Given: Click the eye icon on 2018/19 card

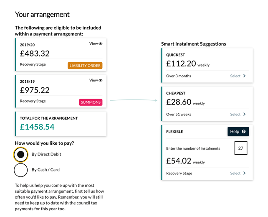Looking at the screenshot, I should click(101, 80).
